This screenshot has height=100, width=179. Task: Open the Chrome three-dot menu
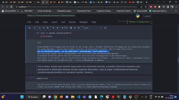click(x=176, y=7)
